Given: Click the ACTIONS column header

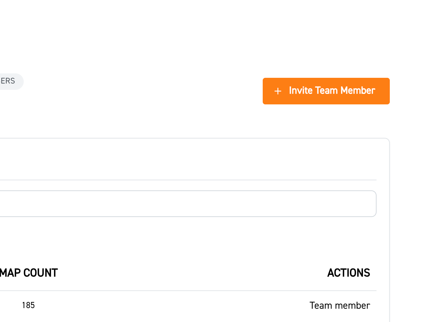Looking at the screenshot, I should 348,273.
